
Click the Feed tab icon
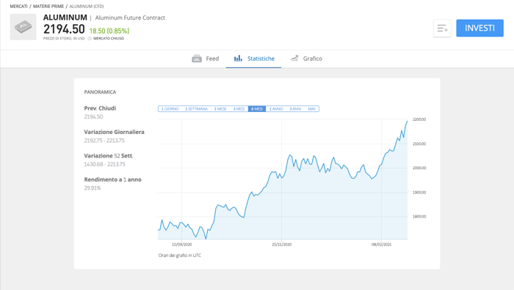coord(197,59)
